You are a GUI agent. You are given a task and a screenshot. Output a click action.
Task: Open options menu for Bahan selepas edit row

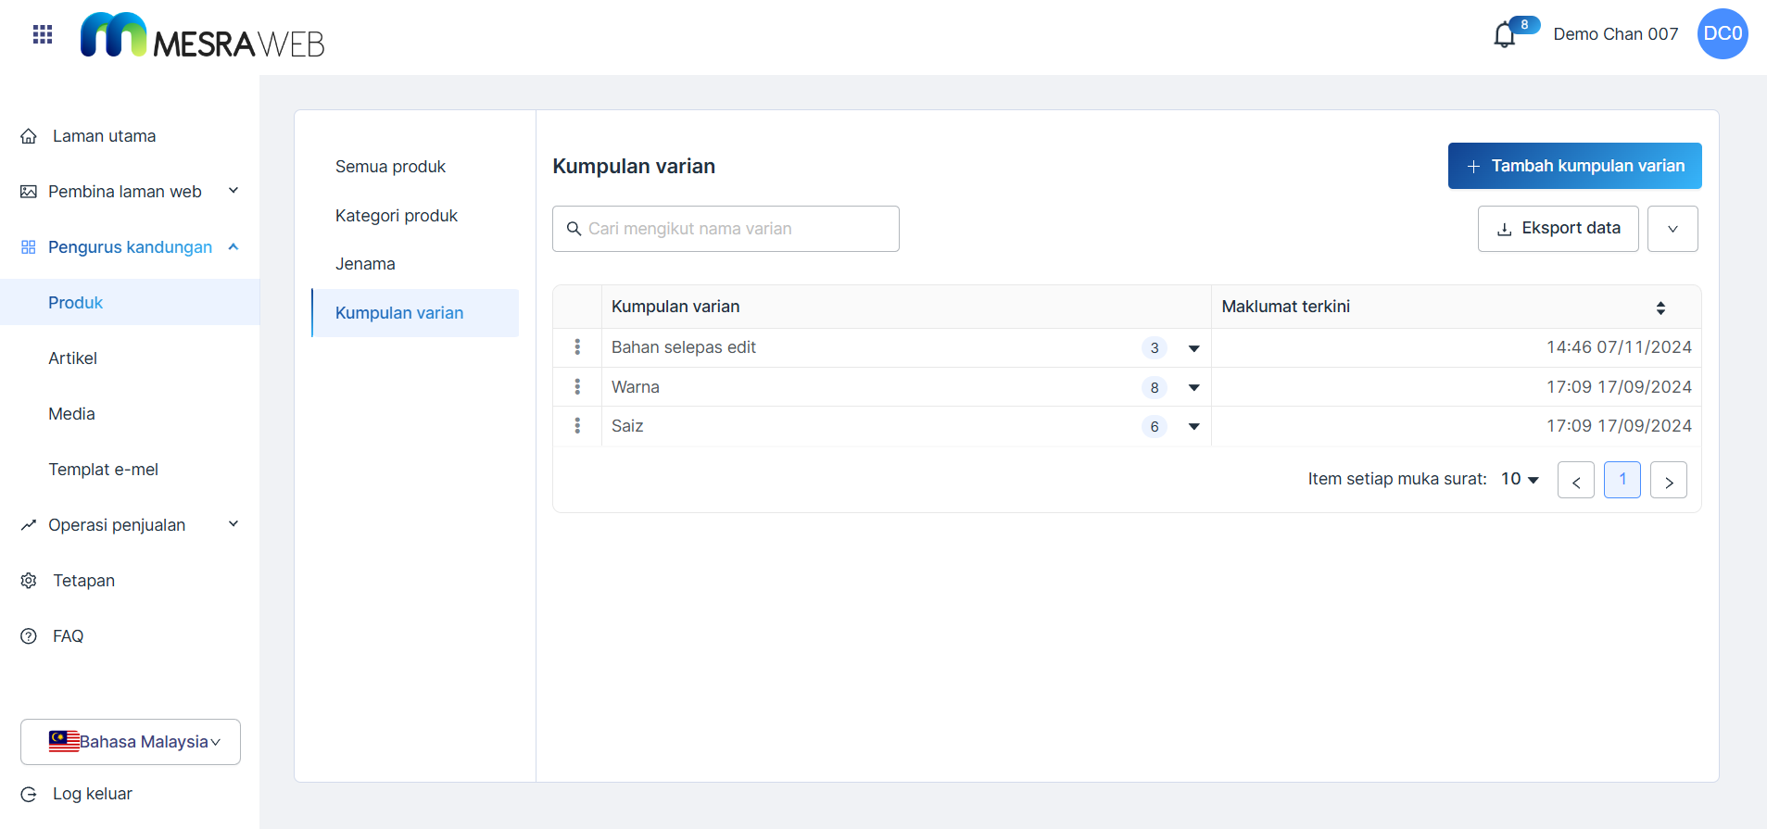click(x=577, y=347)
